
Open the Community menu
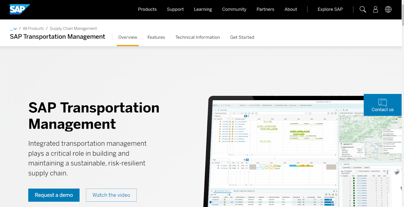(x=234, y=9)
